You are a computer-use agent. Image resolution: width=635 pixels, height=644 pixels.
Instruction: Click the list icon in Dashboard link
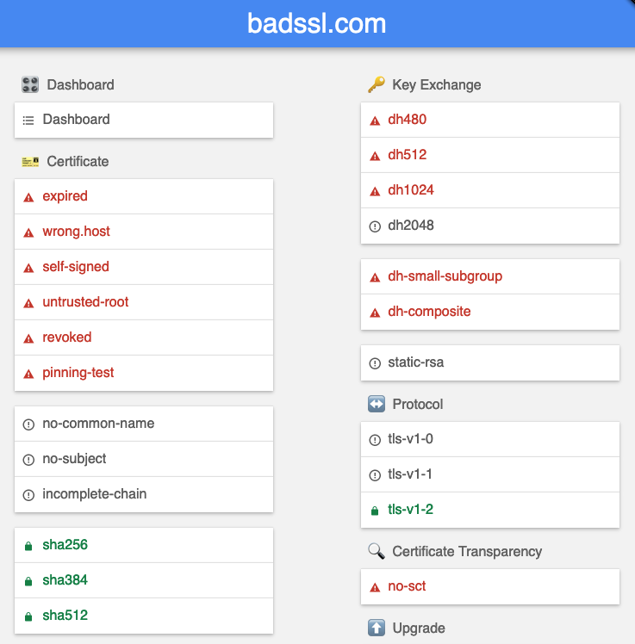click(x=28, y=121)
